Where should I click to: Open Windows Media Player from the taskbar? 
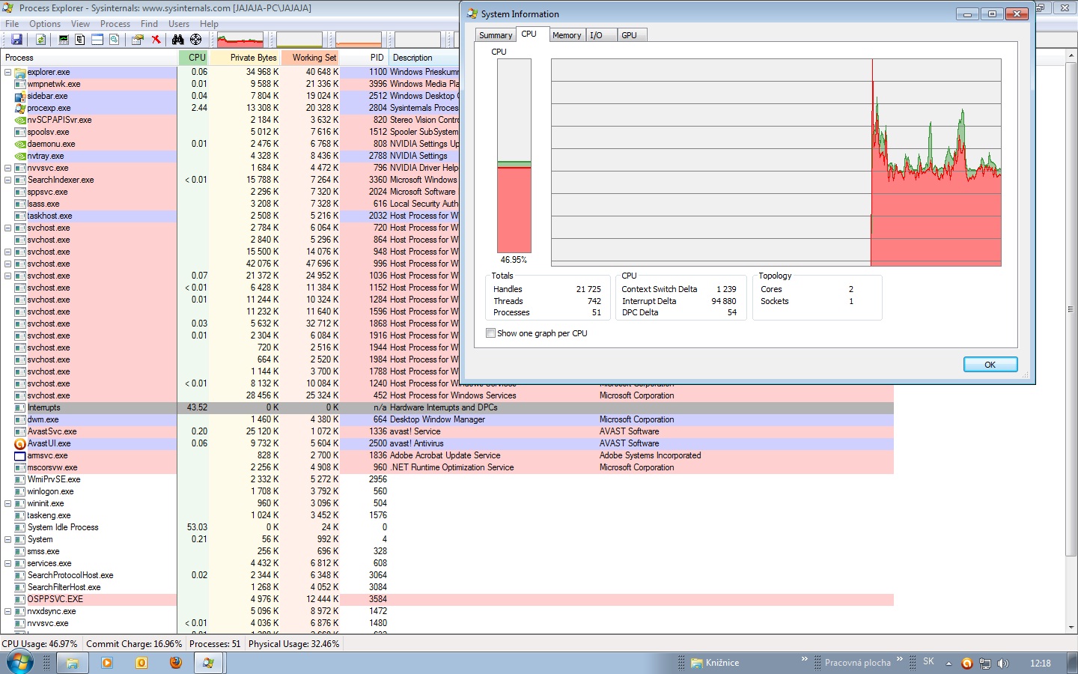click(107, 663)
